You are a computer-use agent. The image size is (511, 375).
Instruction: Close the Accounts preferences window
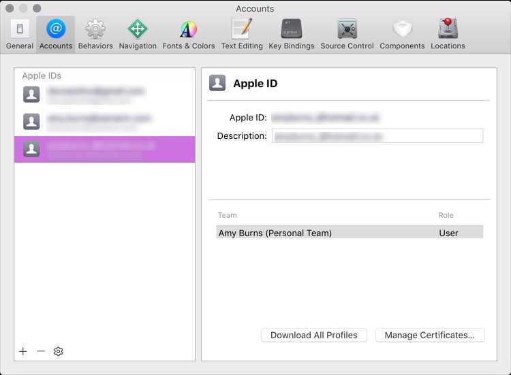tap(10, 8)
